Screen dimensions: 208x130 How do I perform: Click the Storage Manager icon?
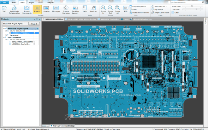(x=66, y=10)
